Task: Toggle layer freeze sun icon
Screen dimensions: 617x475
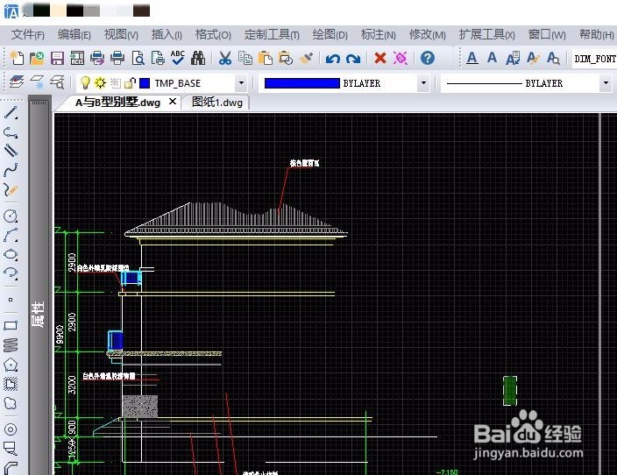Action: point(100,82)
